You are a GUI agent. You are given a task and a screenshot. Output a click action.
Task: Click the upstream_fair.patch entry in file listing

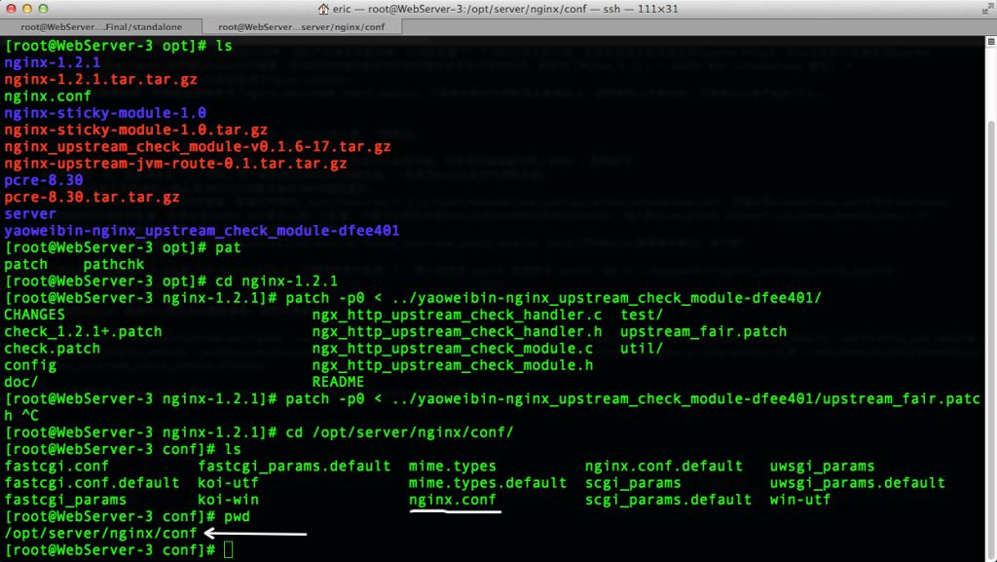pyautogui.click(x=703, y=331)
